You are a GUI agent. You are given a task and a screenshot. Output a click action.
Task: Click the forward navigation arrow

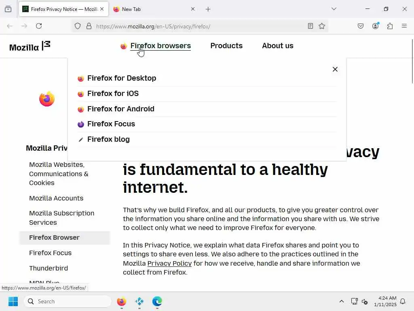[24, 26]
